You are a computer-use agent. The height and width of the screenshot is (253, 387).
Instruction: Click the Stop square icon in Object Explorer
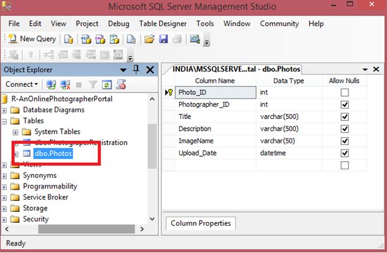[79, 85]
